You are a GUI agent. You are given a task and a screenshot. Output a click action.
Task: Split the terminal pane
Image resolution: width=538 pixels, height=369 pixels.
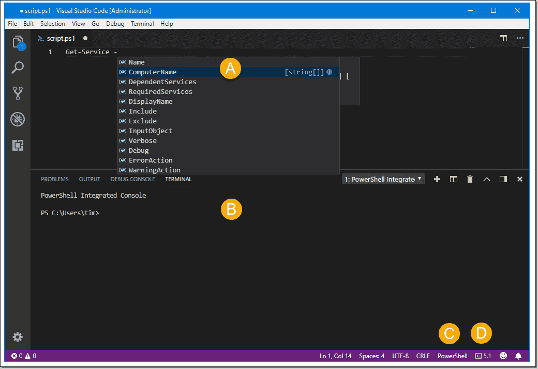[454, 179]
